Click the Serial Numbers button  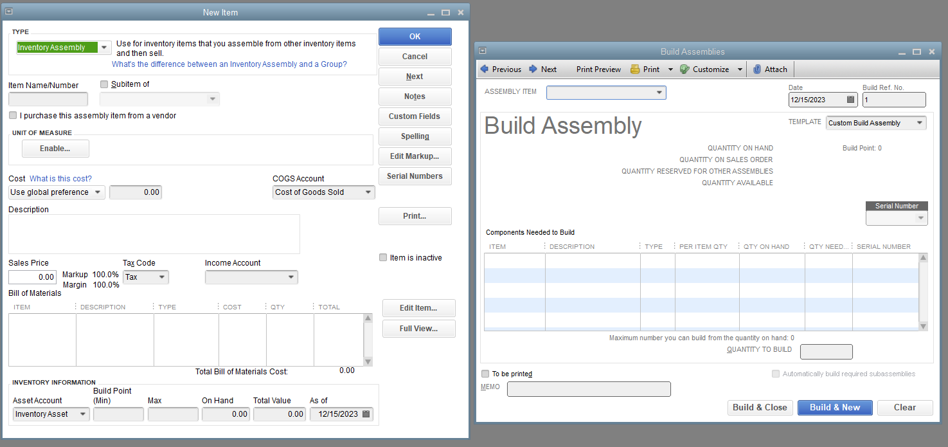(415, 176)
